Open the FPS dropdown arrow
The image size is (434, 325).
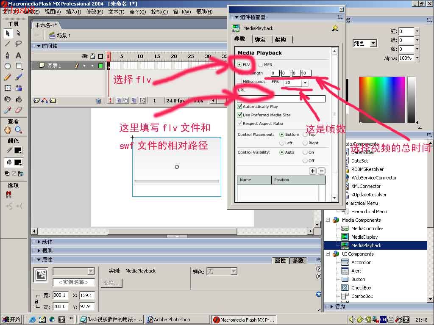[305, 83]
